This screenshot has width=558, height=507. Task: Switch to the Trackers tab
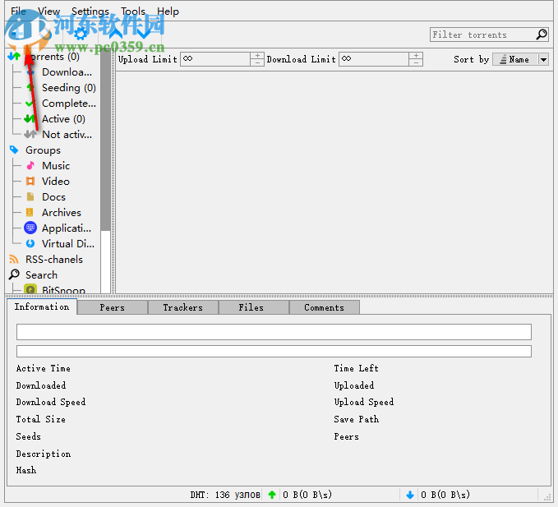coord(183,307)
